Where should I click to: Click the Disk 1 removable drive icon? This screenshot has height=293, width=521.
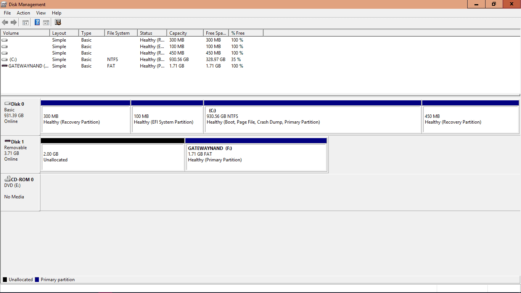(7, 142)
